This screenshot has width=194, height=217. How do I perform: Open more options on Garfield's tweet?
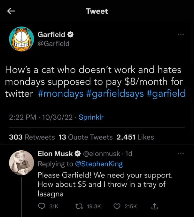point(181,34)
